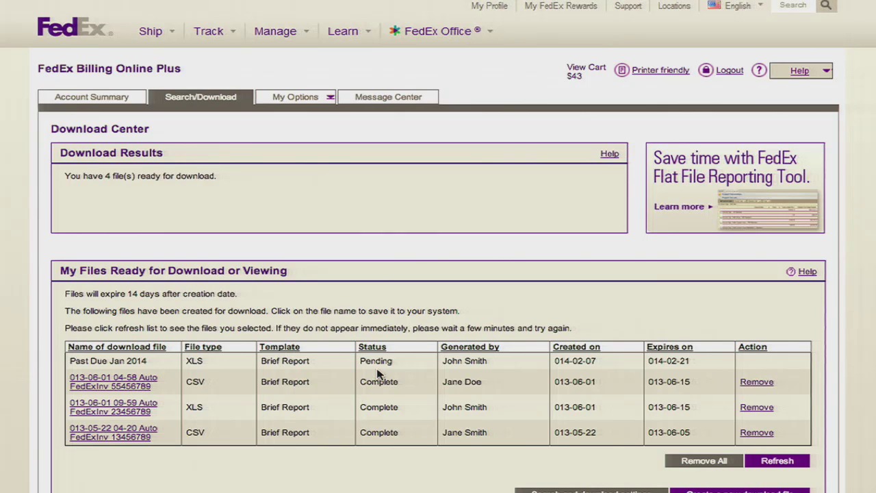Switch to the Account Summary tab
The width and height of the screenshot is (876, 493).
coord(92,97)
